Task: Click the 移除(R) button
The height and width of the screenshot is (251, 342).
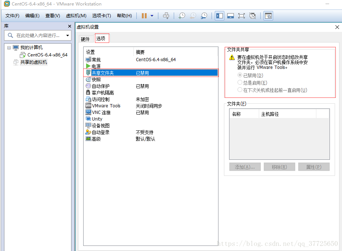Action: 279,167
